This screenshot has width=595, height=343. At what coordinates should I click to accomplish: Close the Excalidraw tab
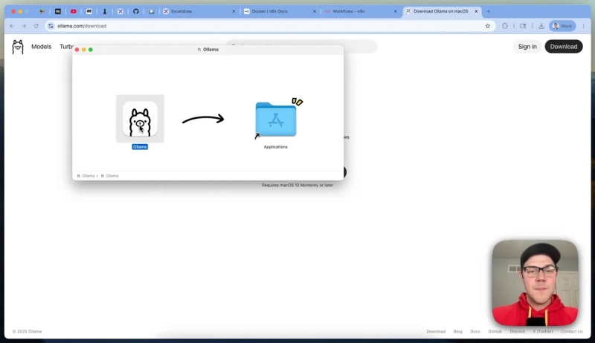[234, 11]
